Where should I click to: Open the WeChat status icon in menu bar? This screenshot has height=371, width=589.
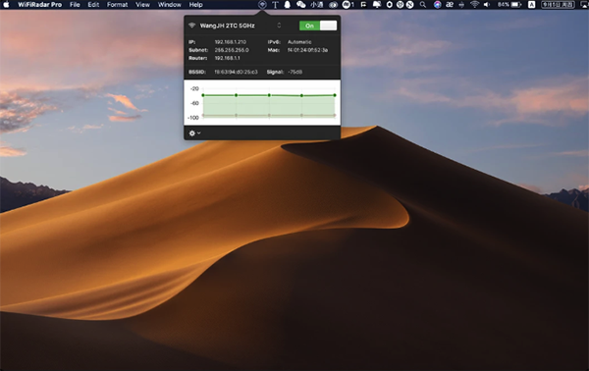tap(301, 5)
